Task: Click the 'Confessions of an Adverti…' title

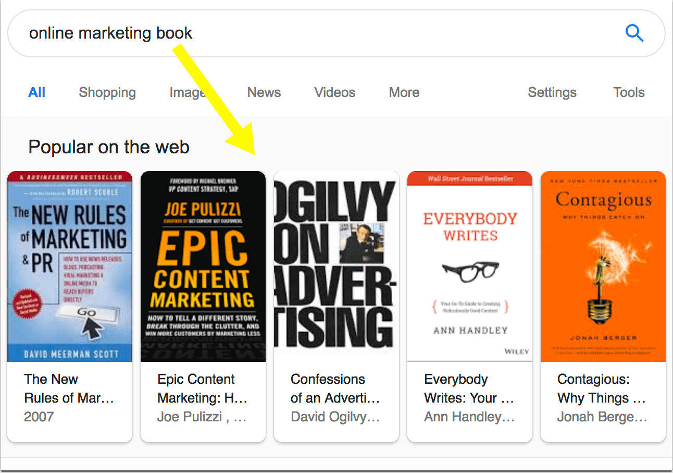Action: click(335, 389)
